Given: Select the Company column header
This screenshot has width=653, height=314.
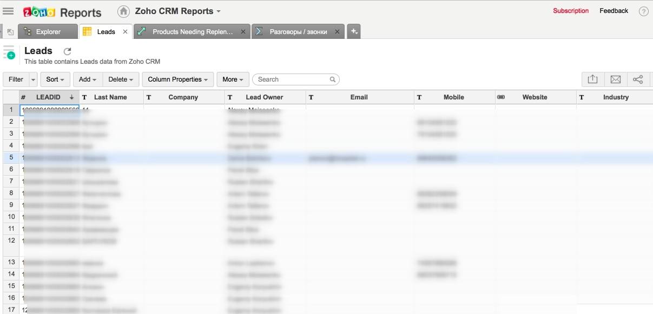Looking at the screenshot, I should point(184,97).
